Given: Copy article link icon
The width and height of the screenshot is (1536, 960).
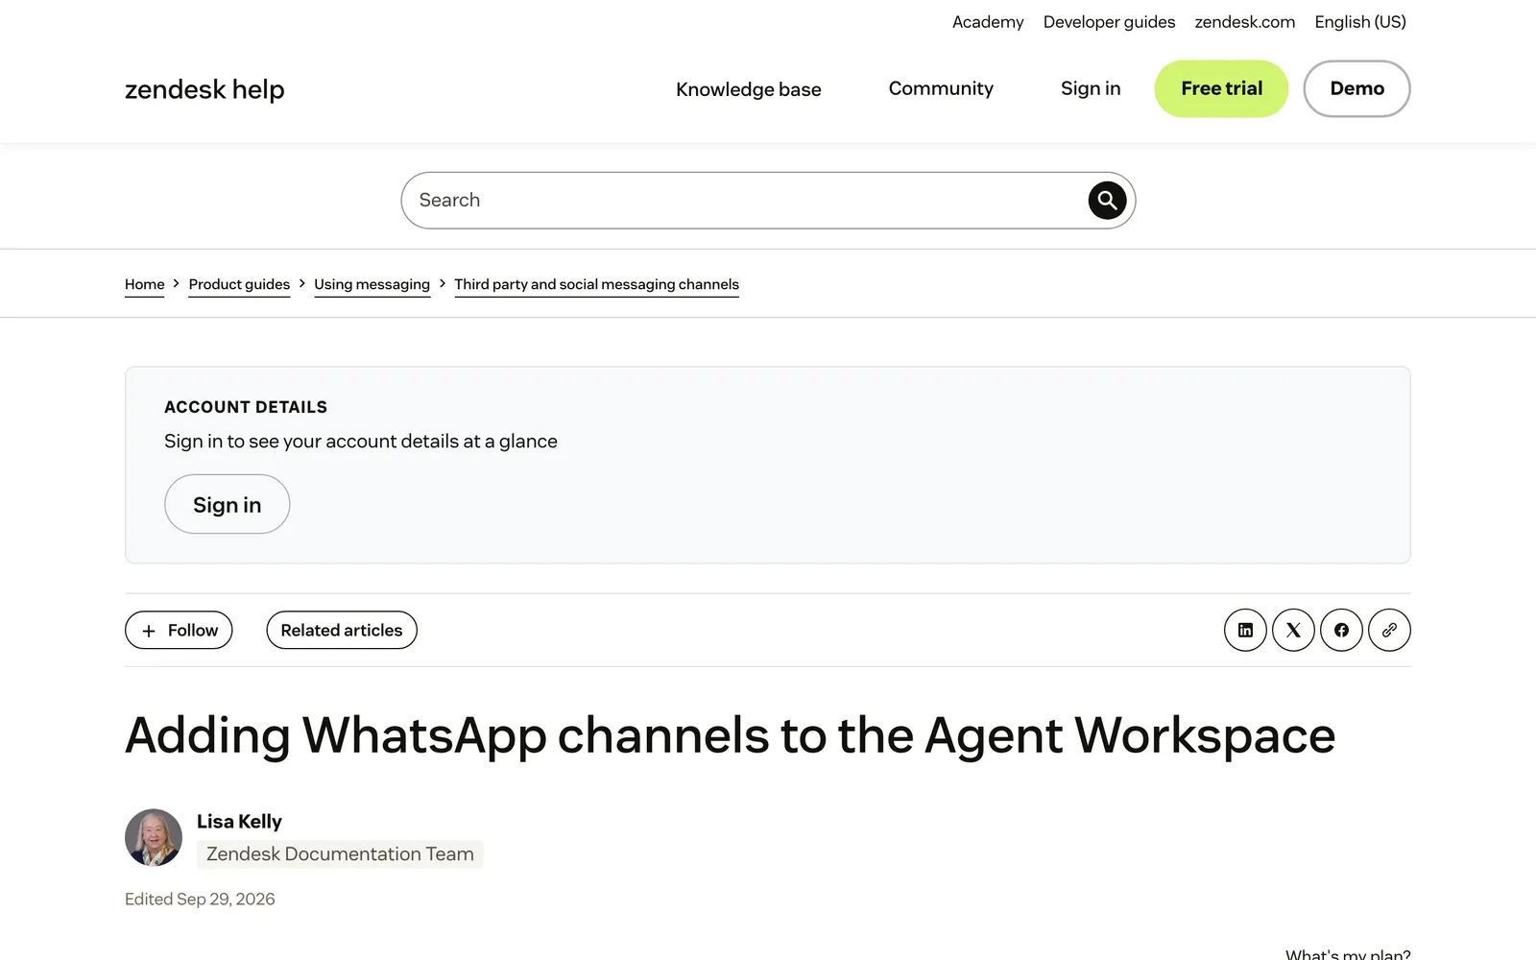Looking at the screenshot, I should coord(1389,631).
